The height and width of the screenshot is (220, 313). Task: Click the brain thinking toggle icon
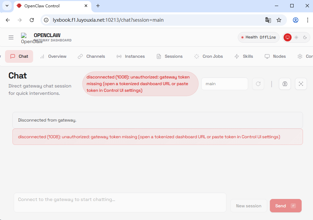(x=285, y=84)
